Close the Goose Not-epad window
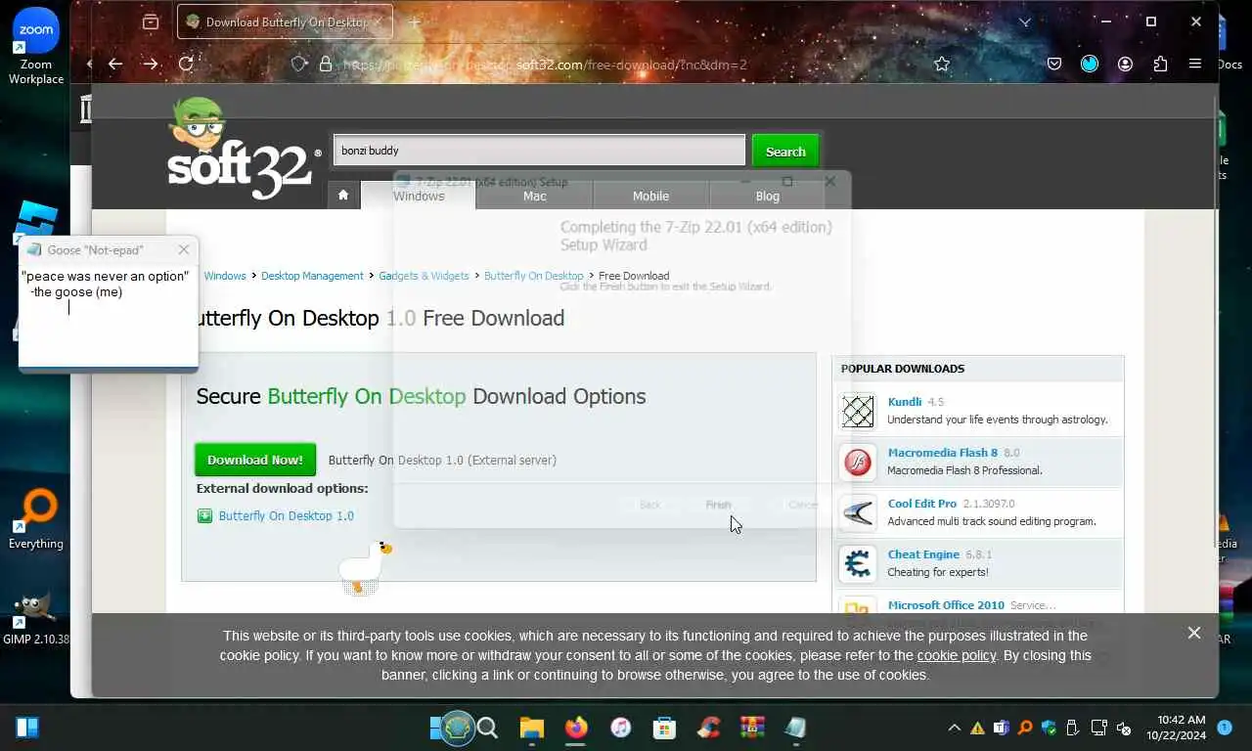1252x751 pixels. (184, 250)
